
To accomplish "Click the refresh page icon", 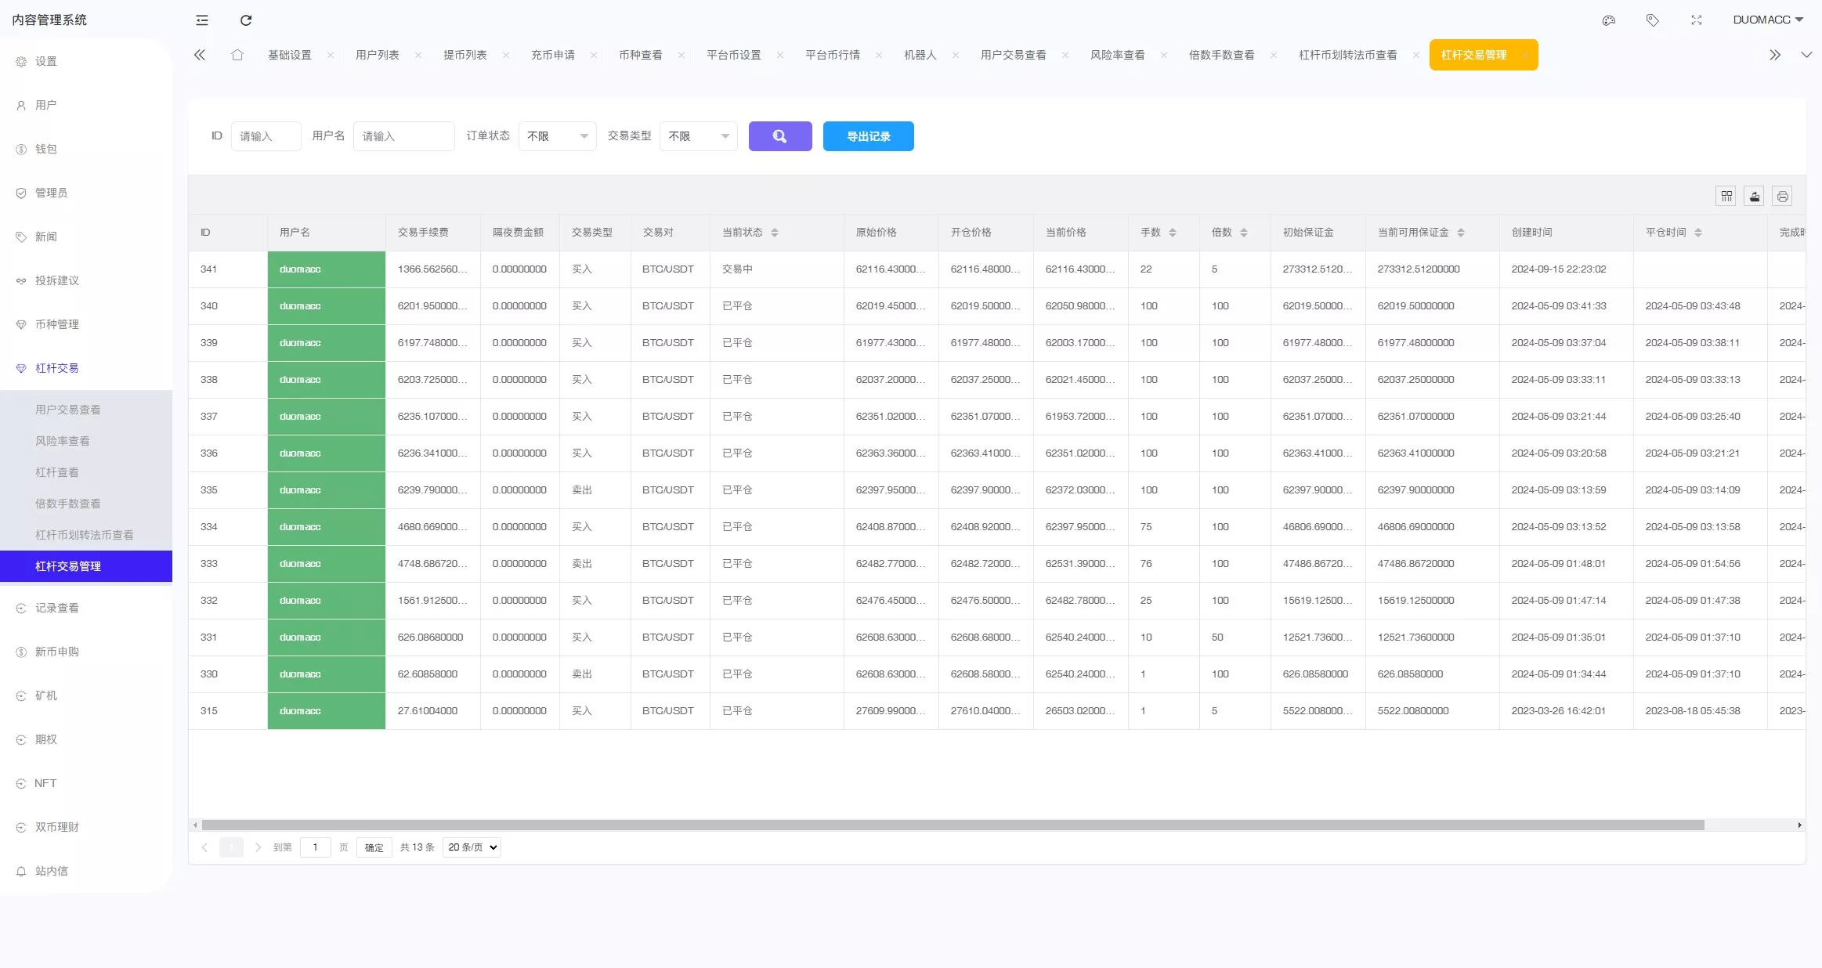I will 246,20.
